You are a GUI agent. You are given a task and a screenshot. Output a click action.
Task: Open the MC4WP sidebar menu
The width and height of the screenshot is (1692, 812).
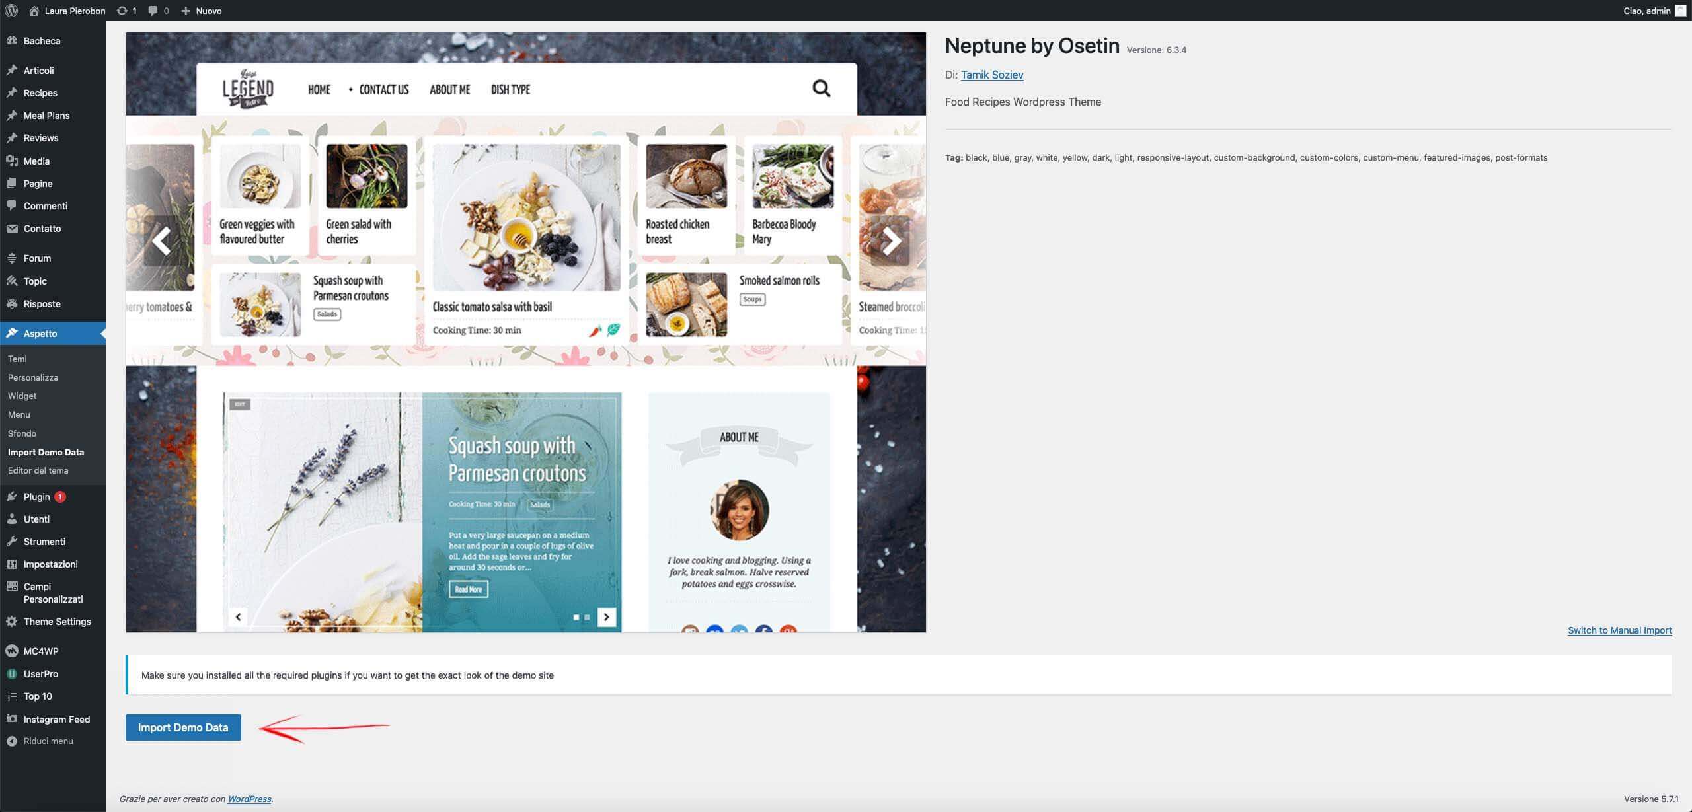point(41,651)
